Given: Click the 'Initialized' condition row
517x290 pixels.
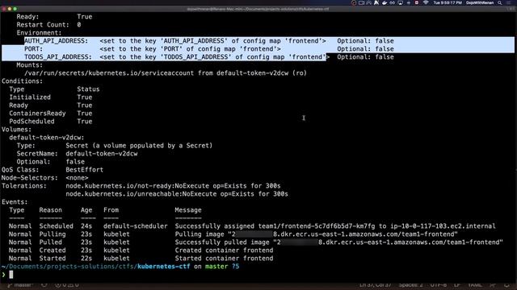Looking at the screenshot, I should (x=50, y=97).
